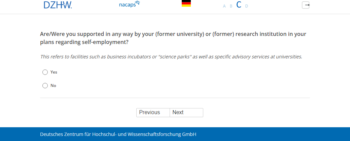The height and width of the screenshot is (141, 350).
Task: Select font size B
Action: click(x=231, y=6)
